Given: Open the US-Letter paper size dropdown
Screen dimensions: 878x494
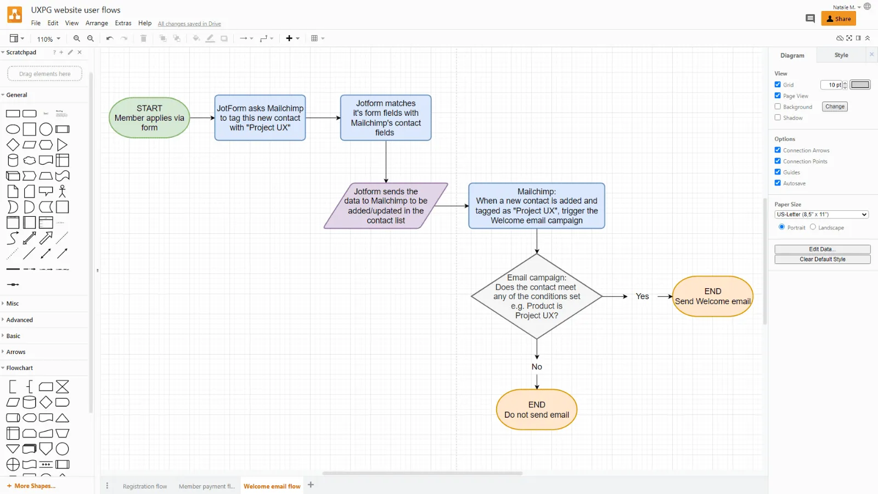Looking at the screenshot, I should pyautogui.click(x=821, y=215).
